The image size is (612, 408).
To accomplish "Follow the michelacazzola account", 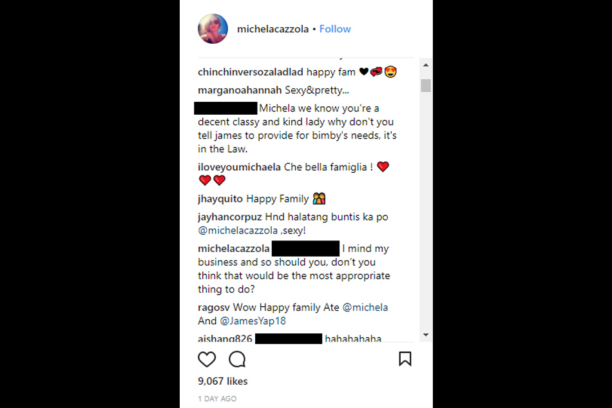I will coord(335,29).
